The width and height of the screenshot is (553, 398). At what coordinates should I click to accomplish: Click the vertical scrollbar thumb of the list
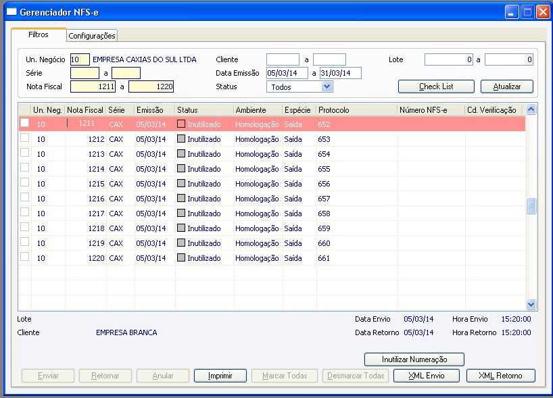pyautogui.click(x=531, y=205)
